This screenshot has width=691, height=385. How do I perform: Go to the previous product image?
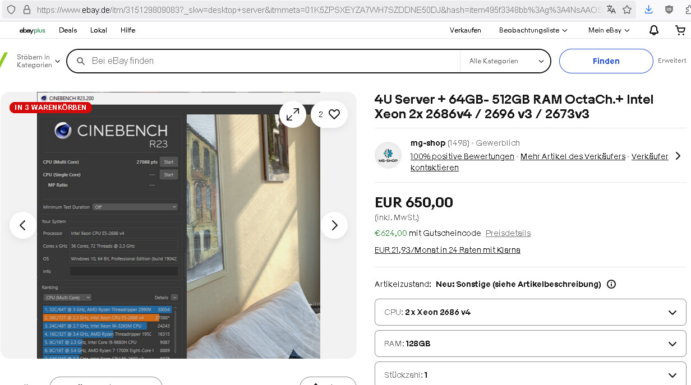23,225
